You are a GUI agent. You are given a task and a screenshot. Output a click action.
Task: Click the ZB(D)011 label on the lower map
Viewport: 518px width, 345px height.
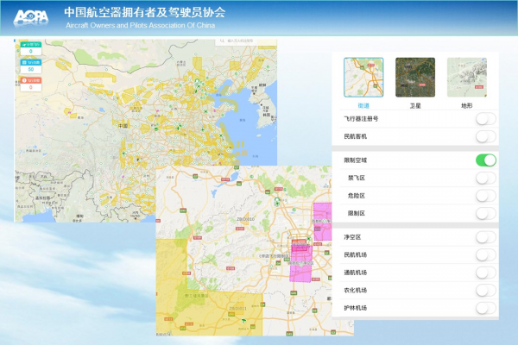238,309
